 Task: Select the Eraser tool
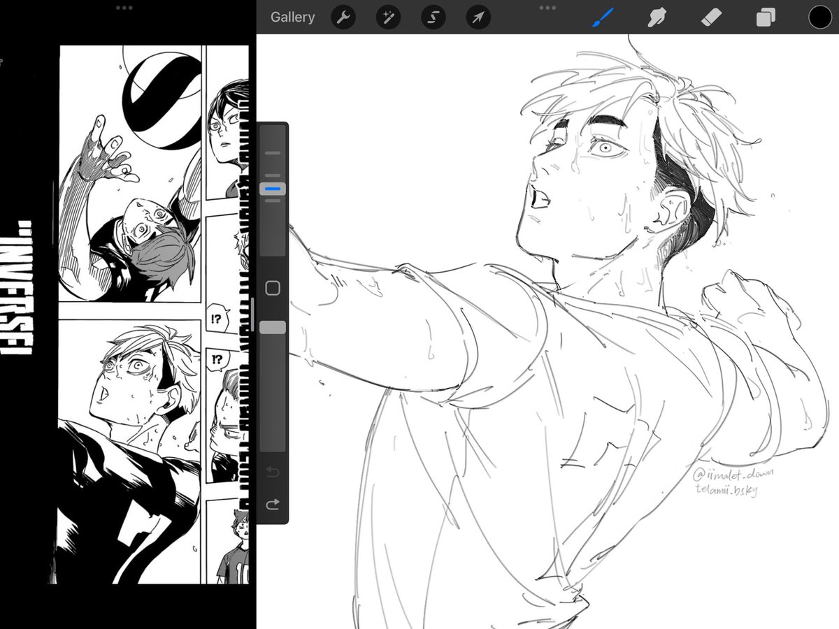[x=711, y=17]
